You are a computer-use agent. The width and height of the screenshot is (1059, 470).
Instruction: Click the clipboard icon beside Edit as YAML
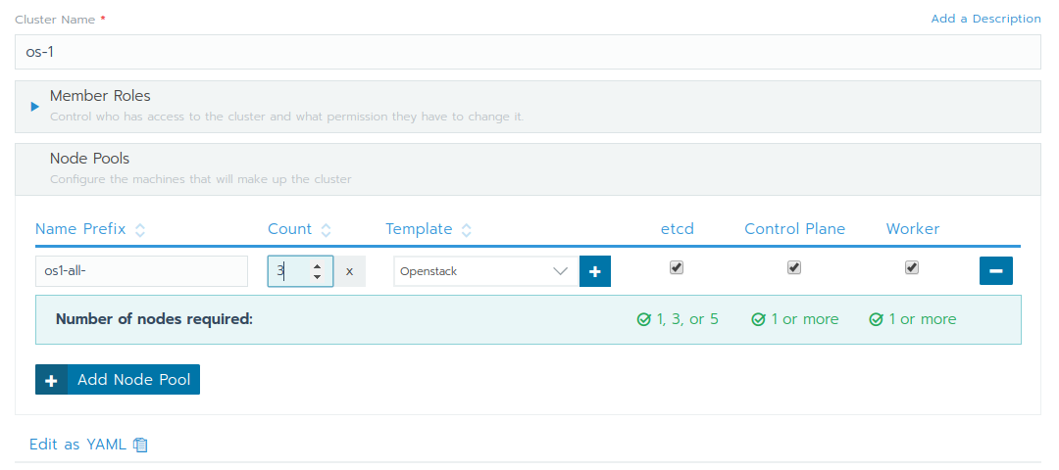pyautogui.click(x=140, y=445)
